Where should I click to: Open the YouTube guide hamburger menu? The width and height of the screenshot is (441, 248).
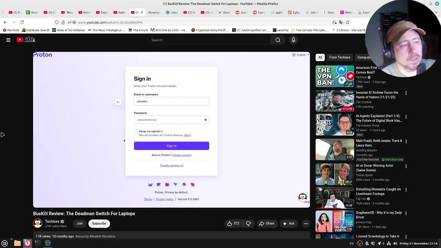8,40
